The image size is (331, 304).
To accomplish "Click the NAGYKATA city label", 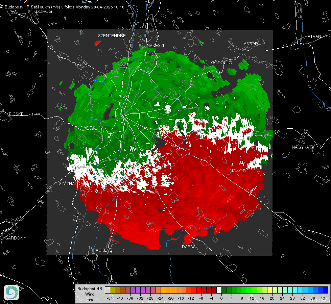I will pyautogui.click(x=303, y=147).
